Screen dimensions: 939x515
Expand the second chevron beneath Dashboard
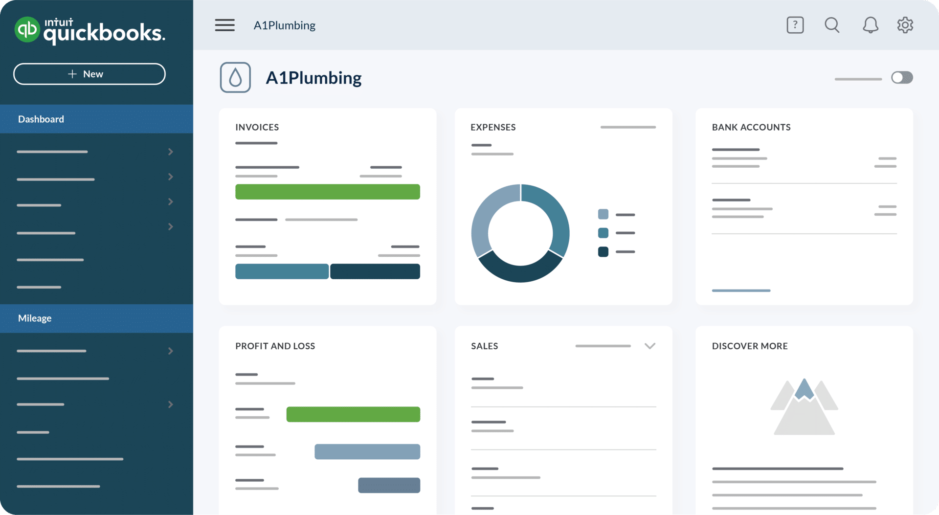[x=171, y=177]
